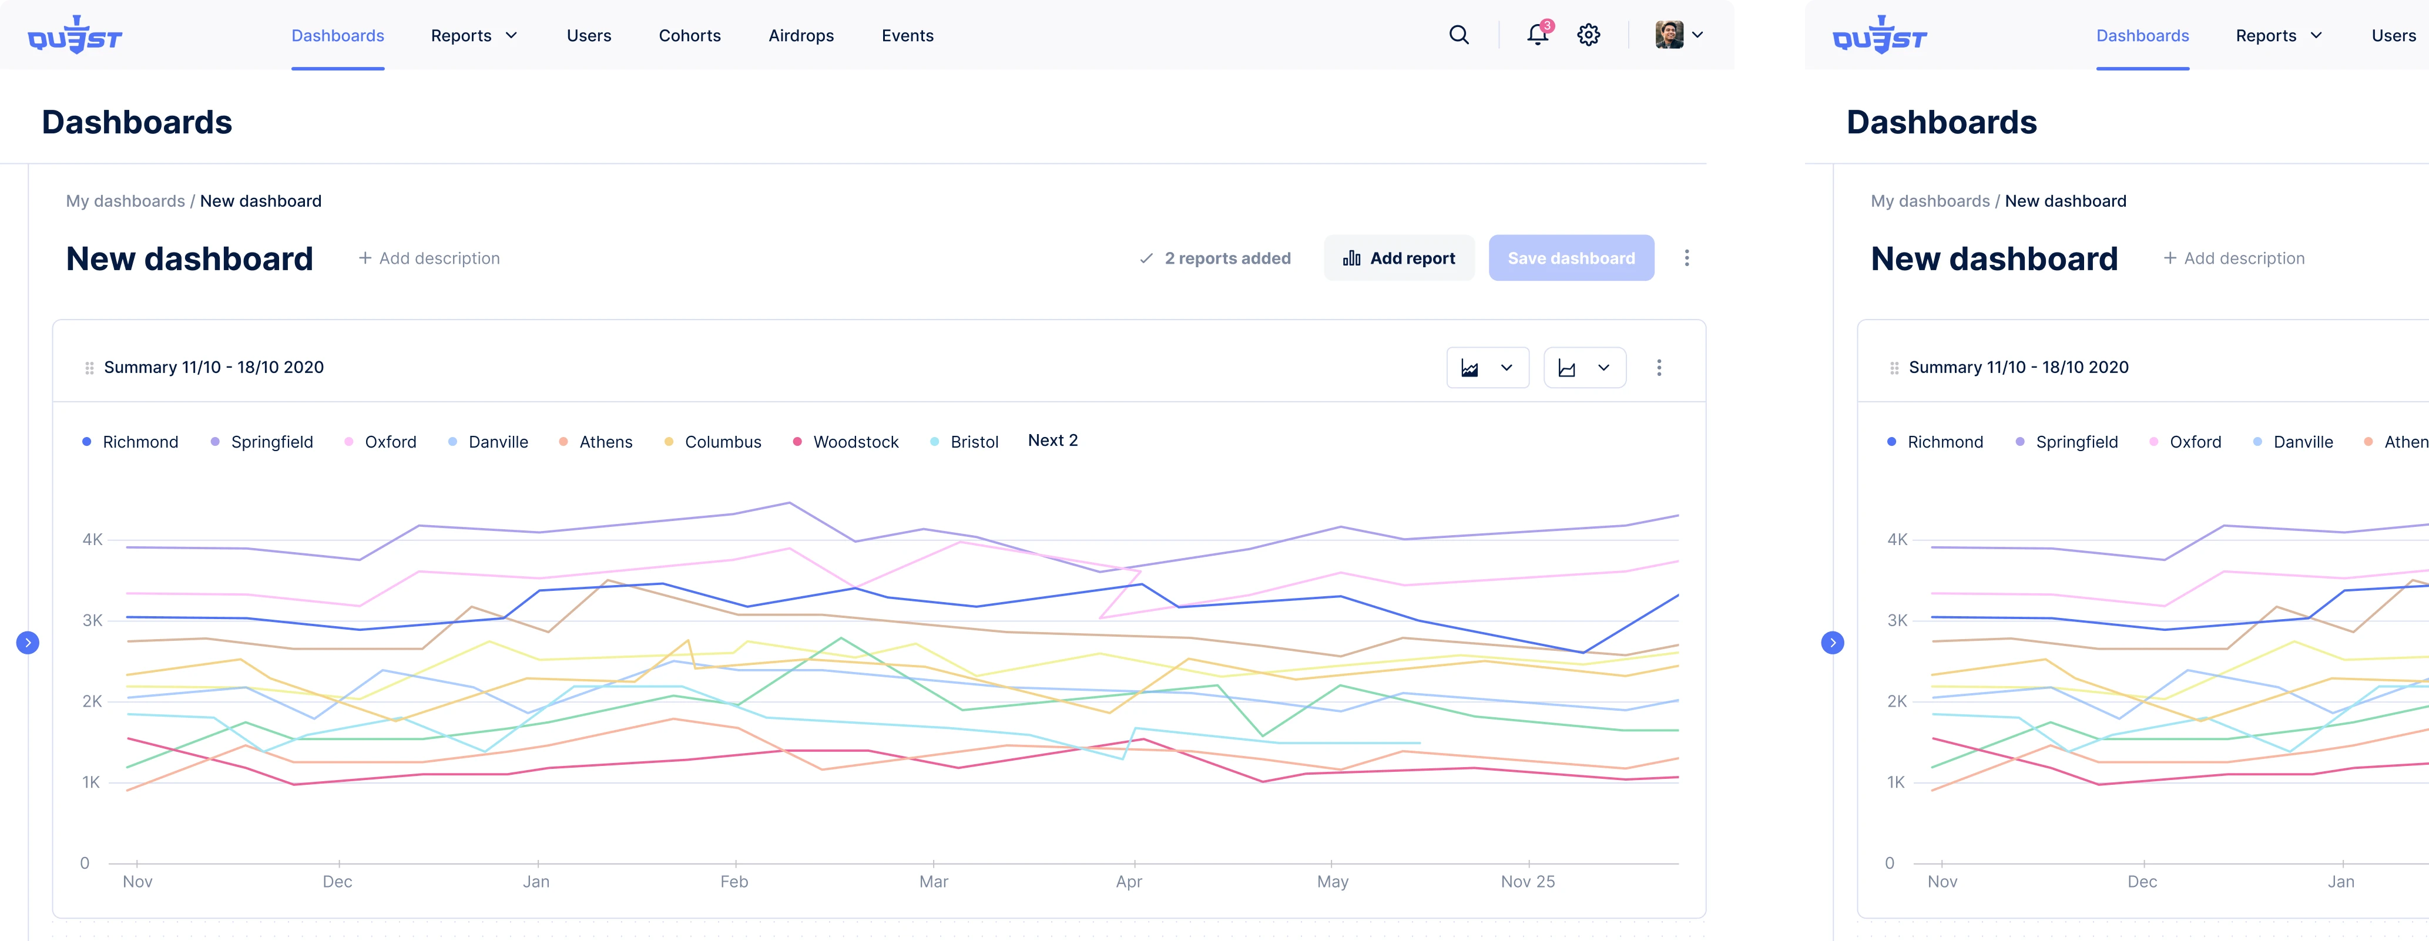The height and width of the screenshot is (941, 2429).
Task: Open the line chart axis dropdown
Action: click(x=1584, y=368)
